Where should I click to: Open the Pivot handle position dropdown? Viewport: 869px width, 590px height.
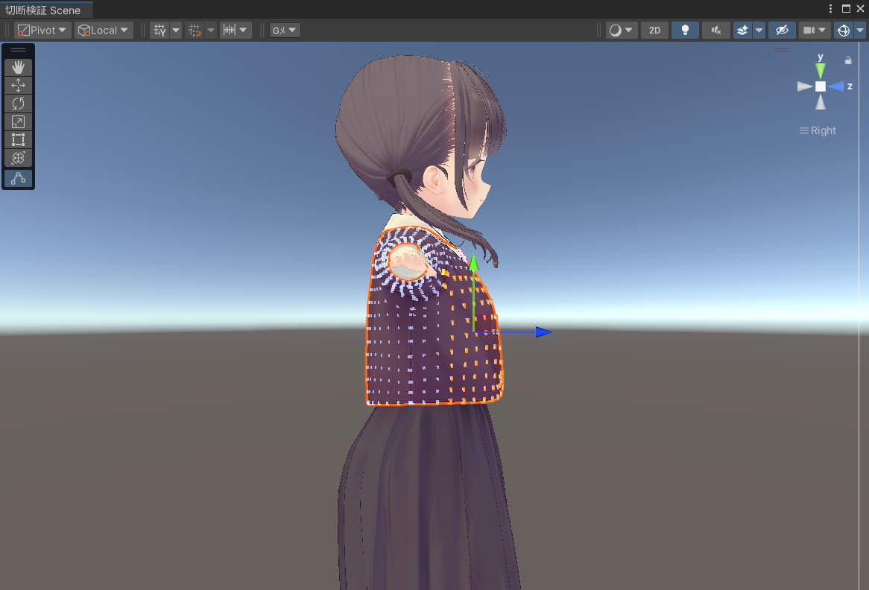[42, 31]
